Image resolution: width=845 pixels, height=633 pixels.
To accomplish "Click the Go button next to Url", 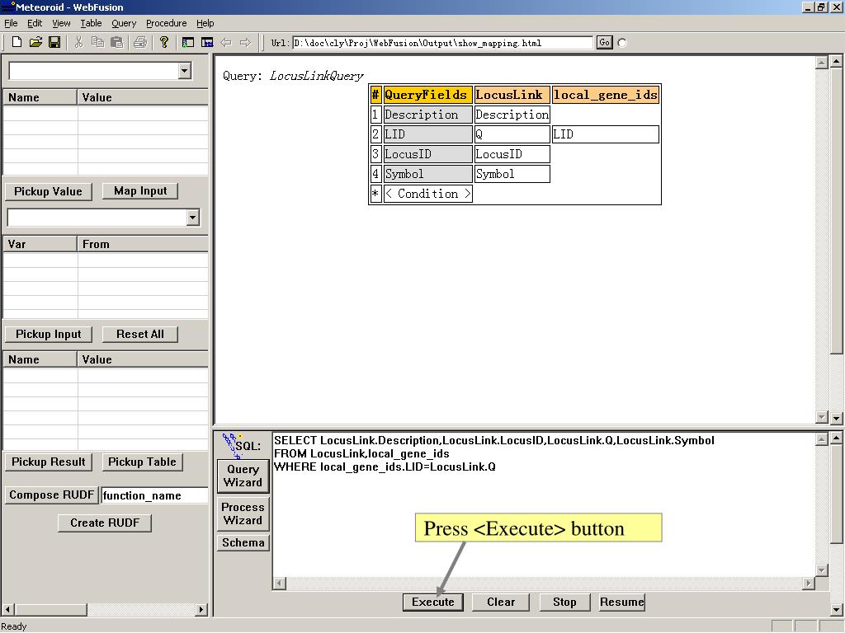I will [604, 43].
